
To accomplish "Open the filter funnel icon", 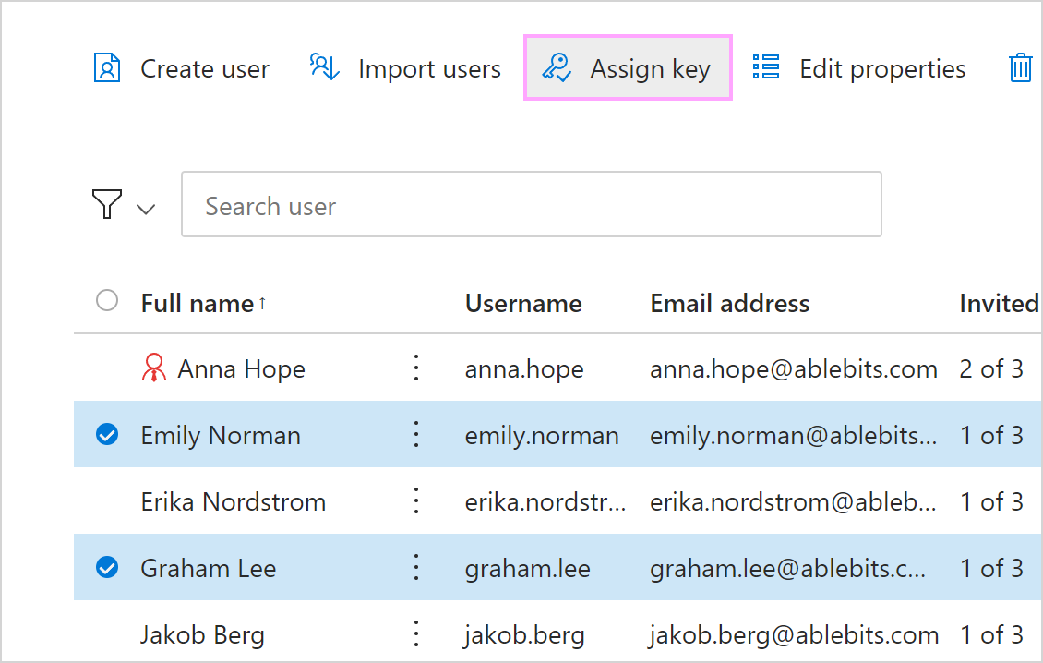I will click(106, 204).
